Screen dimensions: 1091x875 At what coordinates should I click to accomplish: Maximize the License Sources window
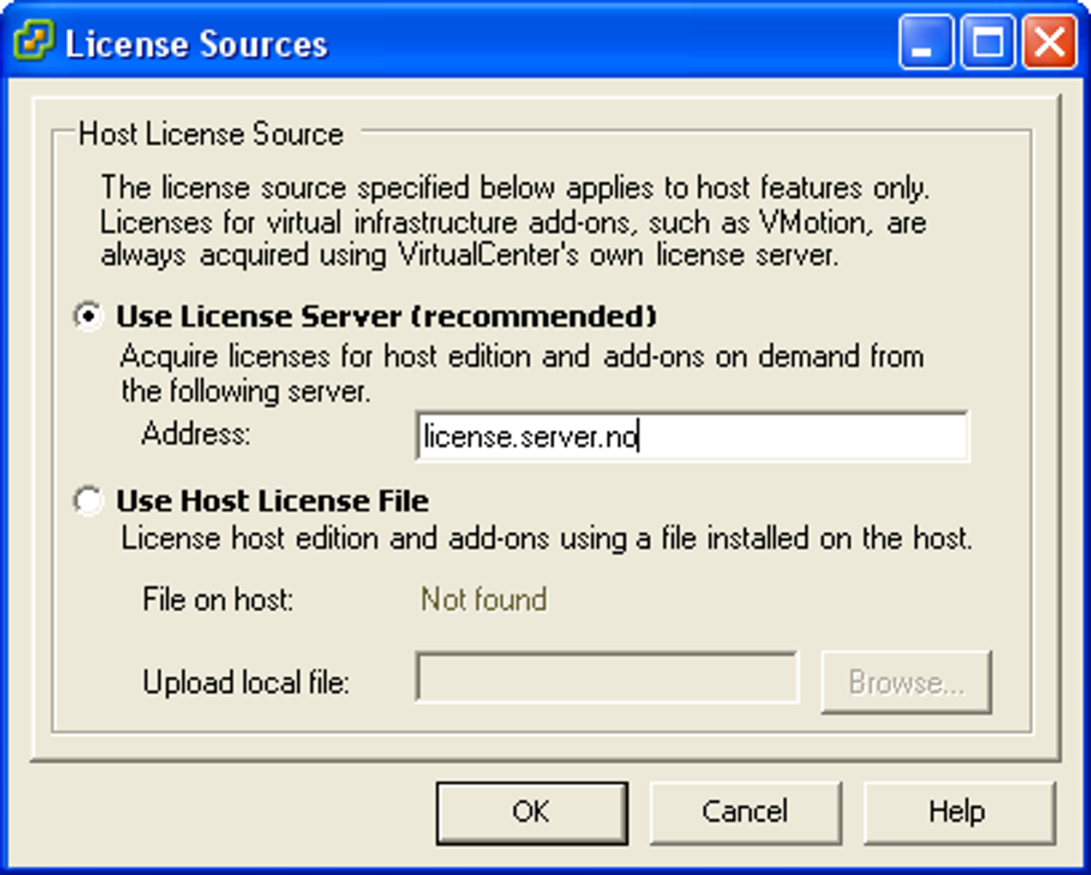click(987, 42)
